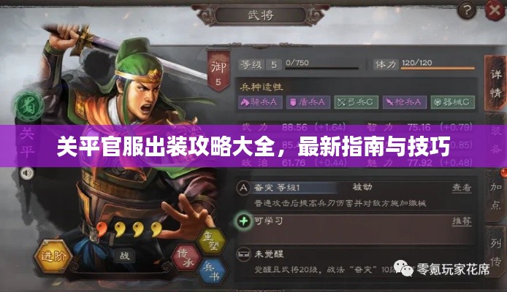Viewport: 507px width, 292px height.
Task: Close the 武将 panel with red X
Action: (495, 10)
